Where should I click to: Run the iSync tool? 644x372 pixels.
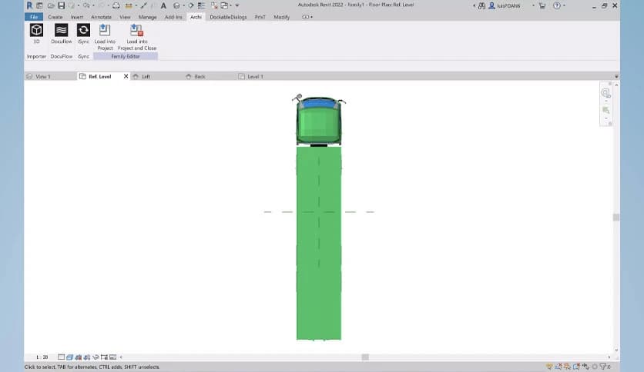83,30
